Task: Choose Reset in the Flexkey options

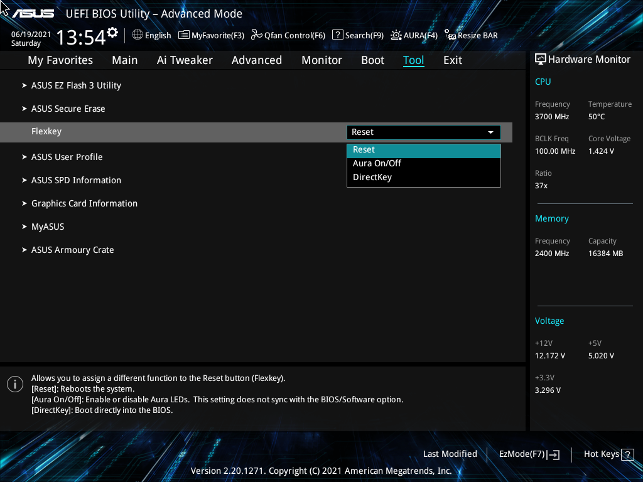Action: pyautogui.click(x=364, y=149)
